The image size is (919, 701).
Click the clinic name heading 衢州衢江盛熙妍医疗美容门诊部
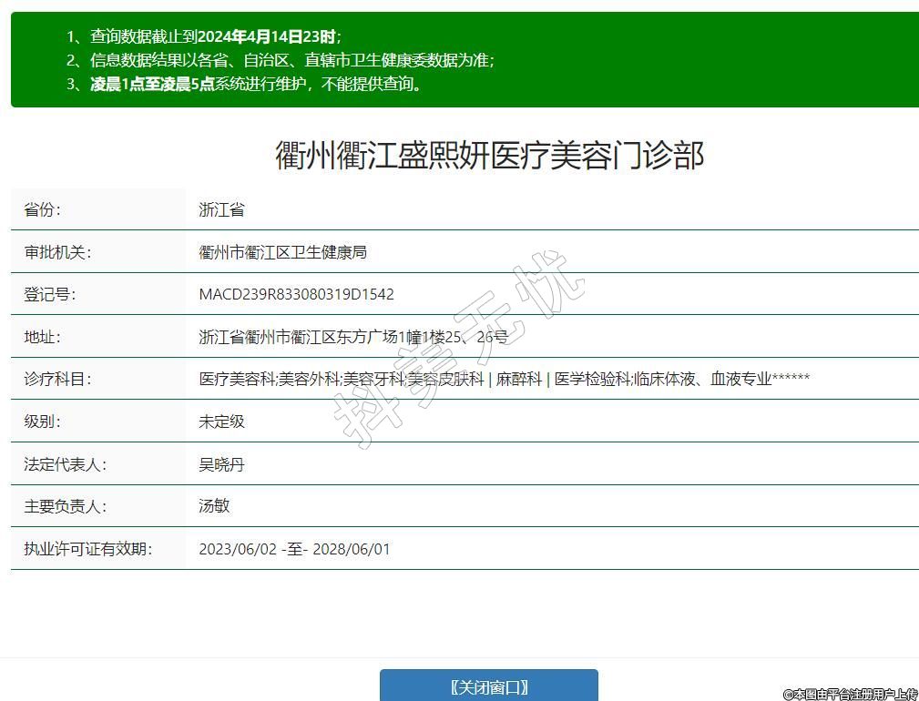[489, 156]
